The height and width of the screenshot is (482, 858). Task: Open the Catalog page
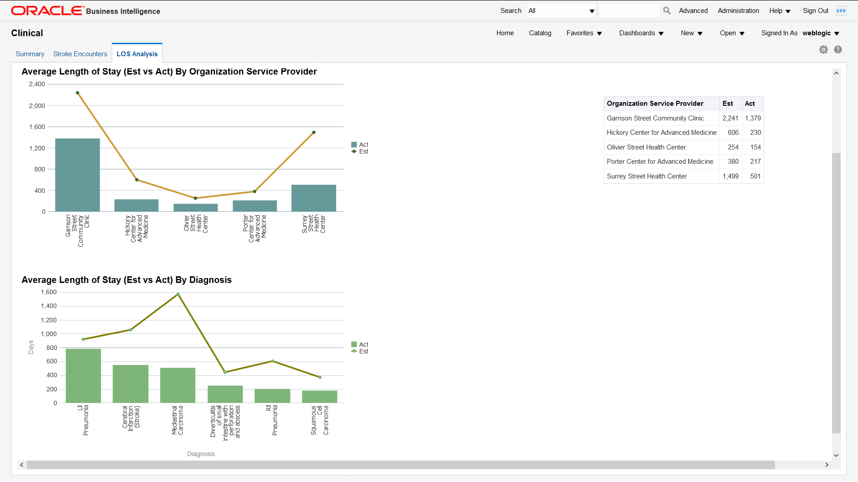(x=540, y=33)
